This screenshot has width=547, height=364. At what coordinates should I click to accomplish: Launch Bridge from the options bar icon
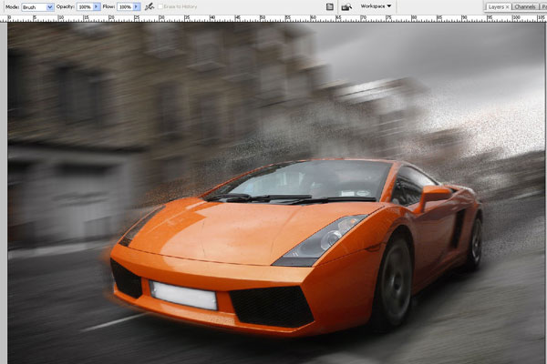point(346,6)
